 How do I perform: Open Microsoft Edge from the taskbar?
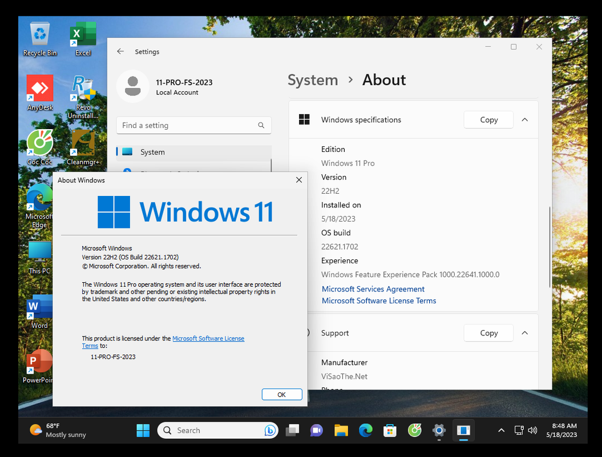click(x=366, y=431)
